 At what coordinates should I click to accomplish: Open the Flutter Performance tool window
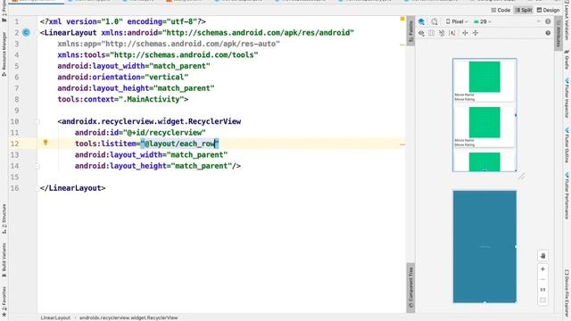click(567, 195)
